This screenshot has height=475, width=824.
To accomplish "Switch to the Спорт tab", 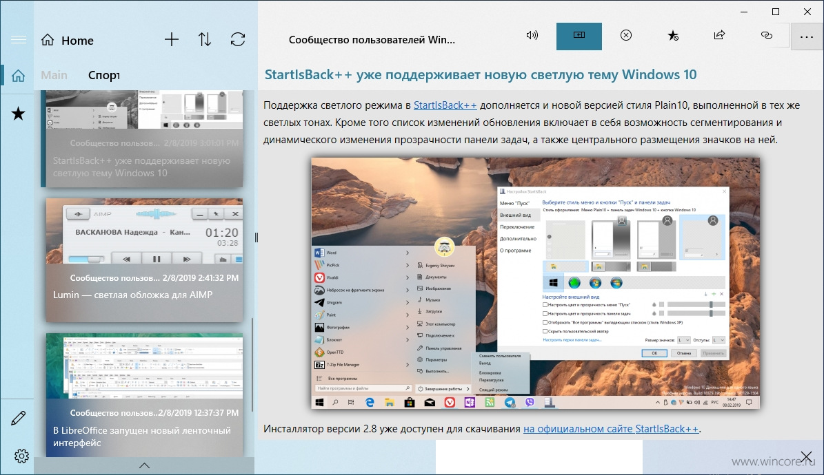I will (104, 75).
